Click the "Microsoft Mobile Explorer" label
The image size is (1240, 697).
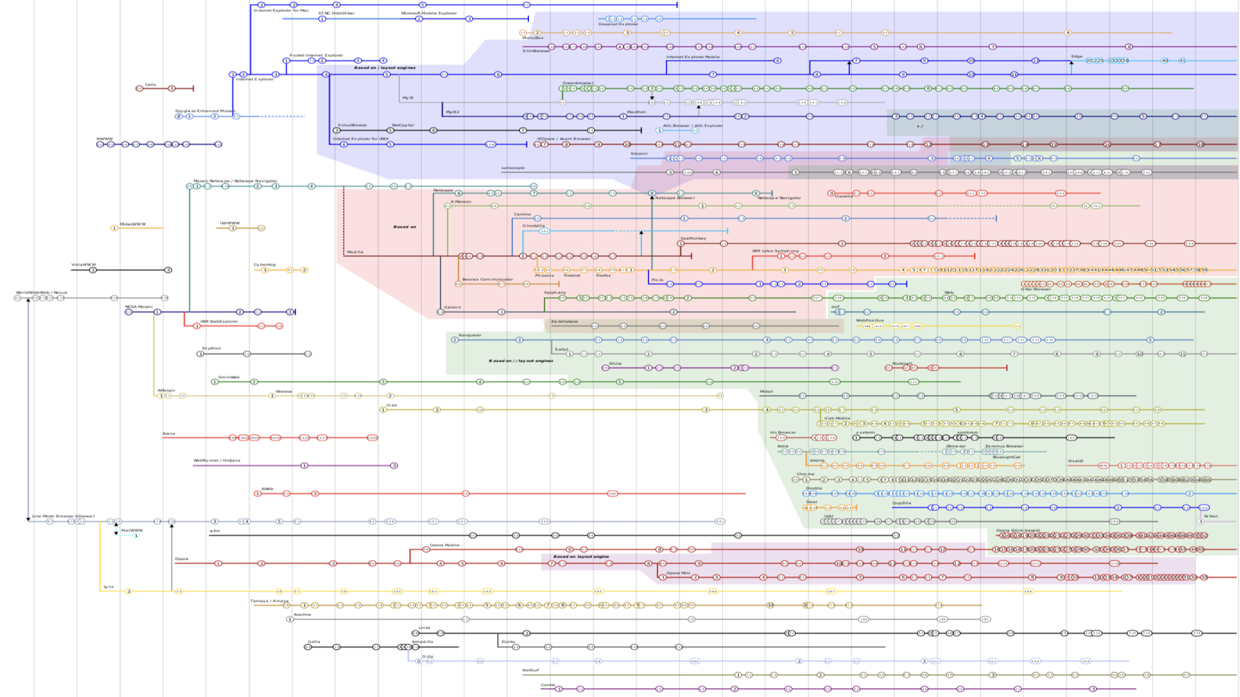point(429,13)
